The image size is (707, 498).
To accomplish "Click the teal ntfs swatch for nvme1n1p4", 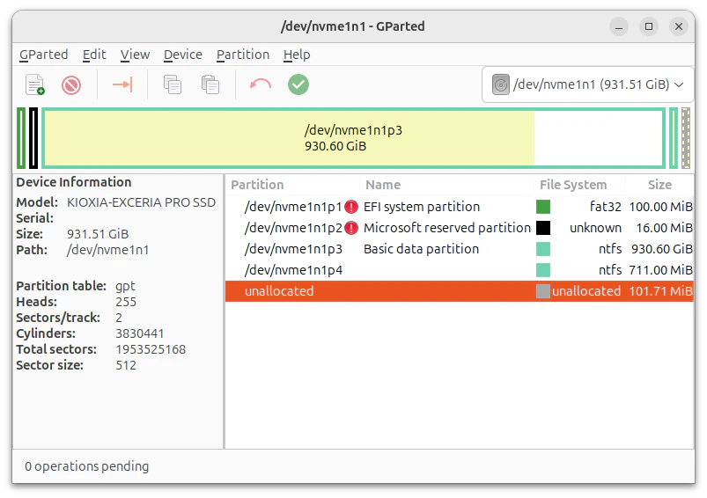I will pyautogui.click(x=543, y=270).
